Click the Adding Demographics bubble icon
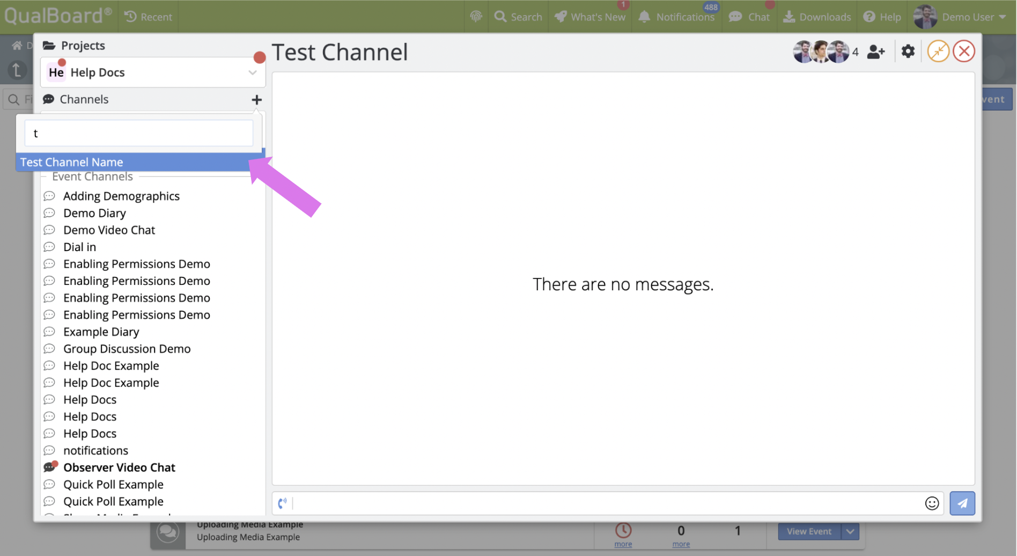Viewport: 1017px width, 556px height. click(49, 196)
